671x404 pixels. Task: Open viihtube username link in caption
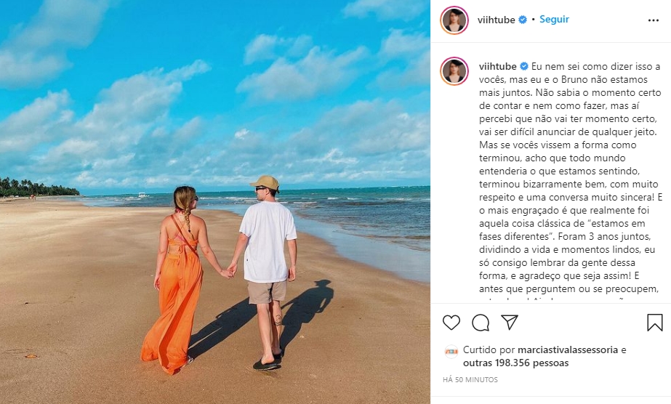pos(498,67)
